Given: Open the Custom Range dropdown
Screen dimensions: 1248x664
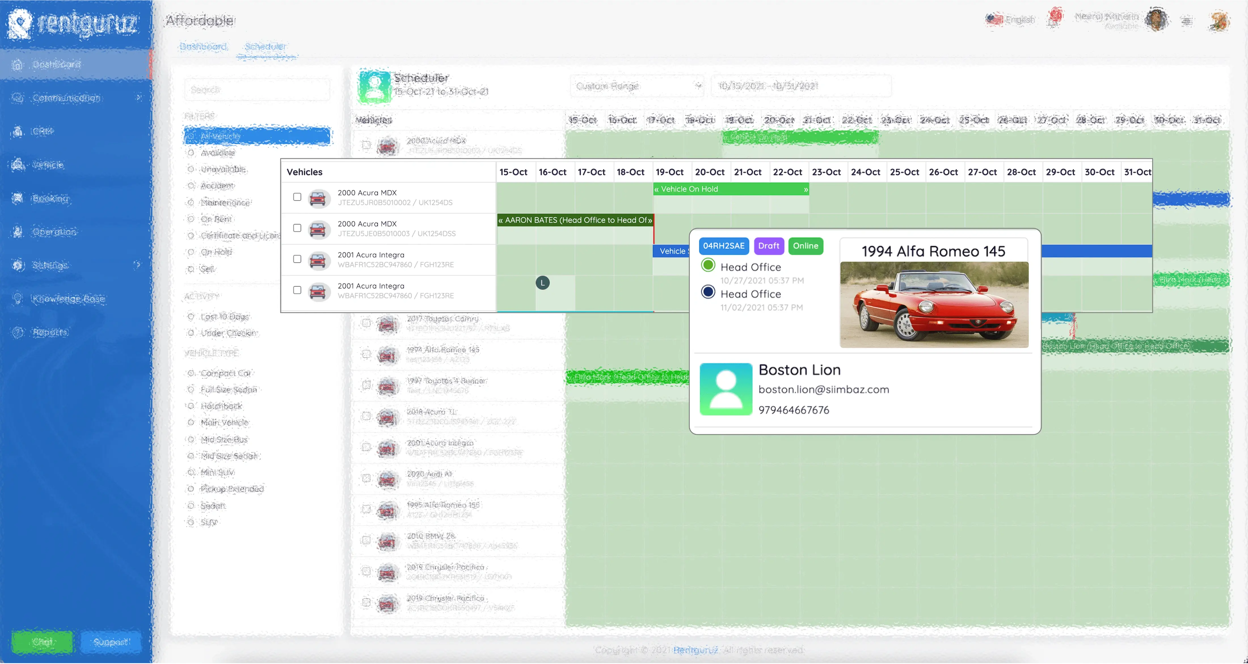Looking at the screenshot, I should click(x=637, y=86).
